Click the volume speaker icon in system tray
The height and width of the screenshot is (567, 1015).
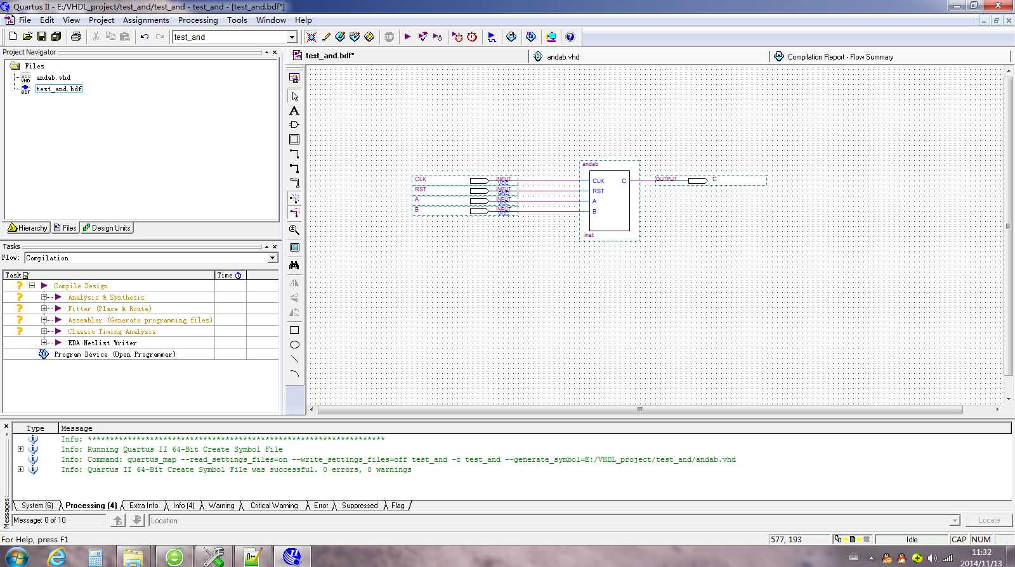click(932, 558)
